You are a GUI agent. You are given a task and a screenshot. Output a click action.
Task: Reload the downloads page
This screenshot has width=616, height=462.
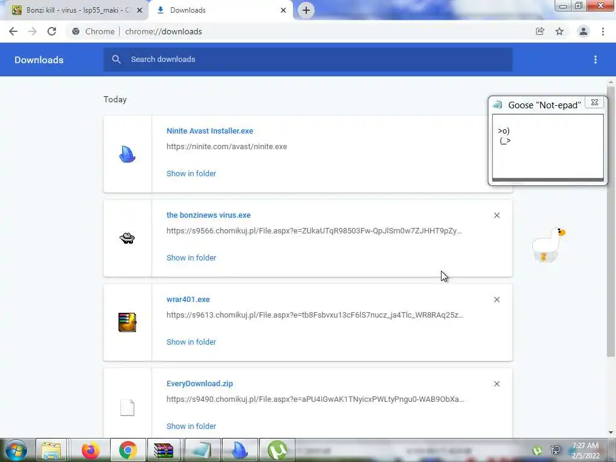coord(52,31)
